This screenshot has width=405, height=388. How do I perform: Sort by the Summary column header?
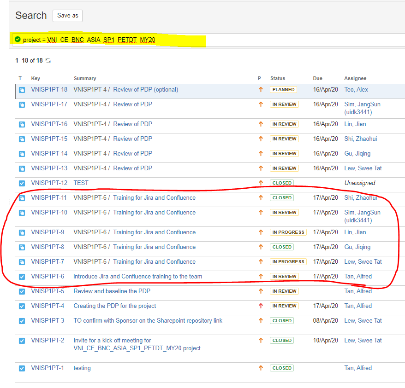[85, 78]
